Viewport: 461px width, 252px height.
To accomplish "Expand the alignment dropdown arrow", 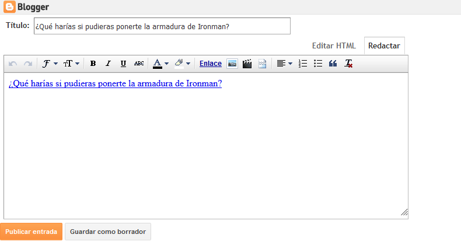I will [291, 64].
